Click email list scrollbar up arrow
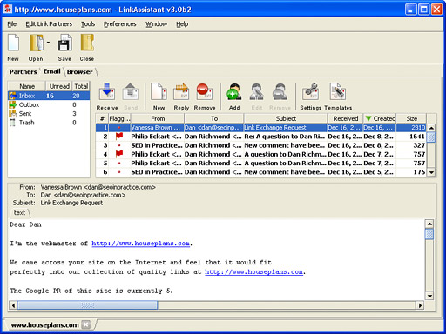 pyautogui.click(x=431, y=128)
